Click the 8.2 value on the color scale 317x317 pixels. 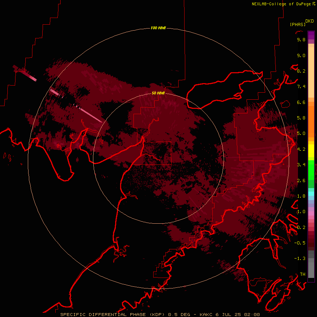[x=301, y=71]
